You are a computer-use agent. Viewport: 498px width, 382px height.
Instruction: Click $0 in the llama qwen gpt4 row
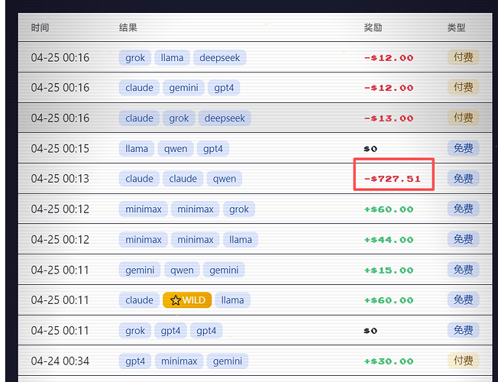370,149
